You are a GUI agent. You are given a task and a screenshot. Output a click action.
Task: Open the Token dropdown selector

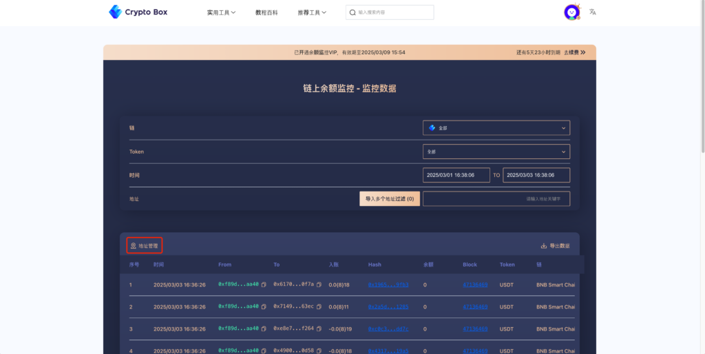(x=496, y=152)
